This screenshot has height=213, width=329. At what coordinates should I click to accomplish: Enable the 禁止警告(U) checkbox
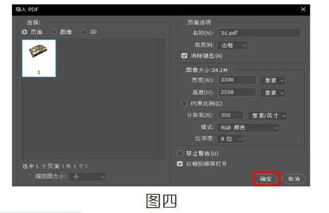[180, 153]
